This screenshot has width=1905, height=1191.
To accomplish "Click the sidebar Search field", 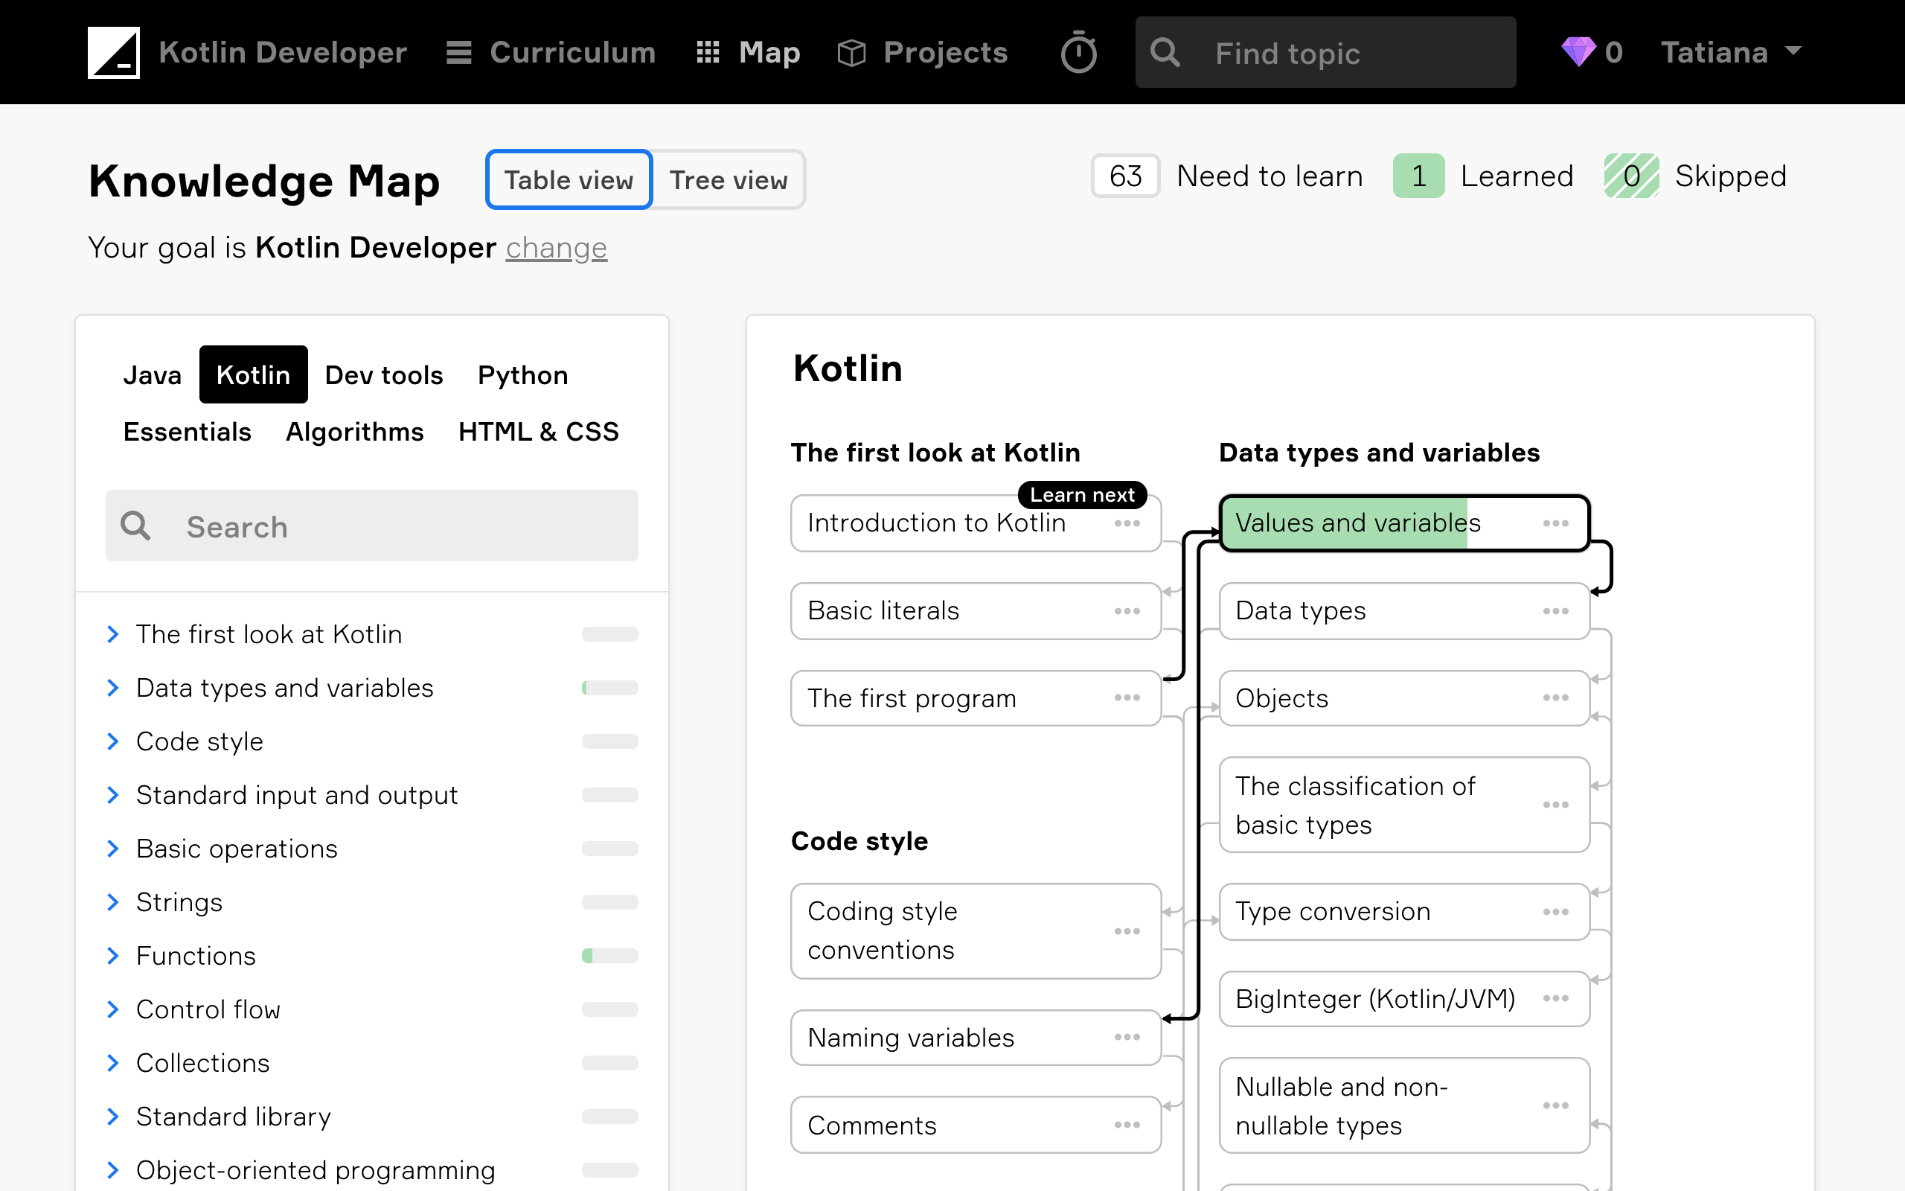I will [x=371, y=526].
